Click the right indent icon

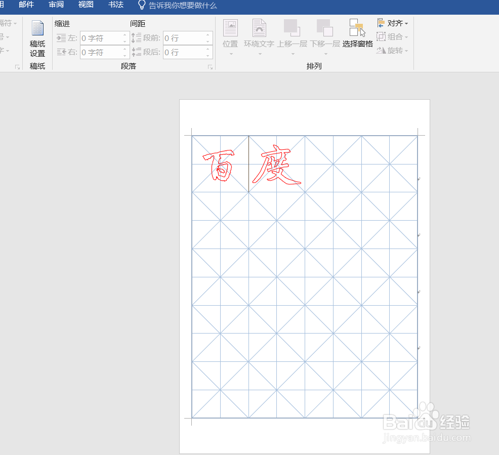61,52
